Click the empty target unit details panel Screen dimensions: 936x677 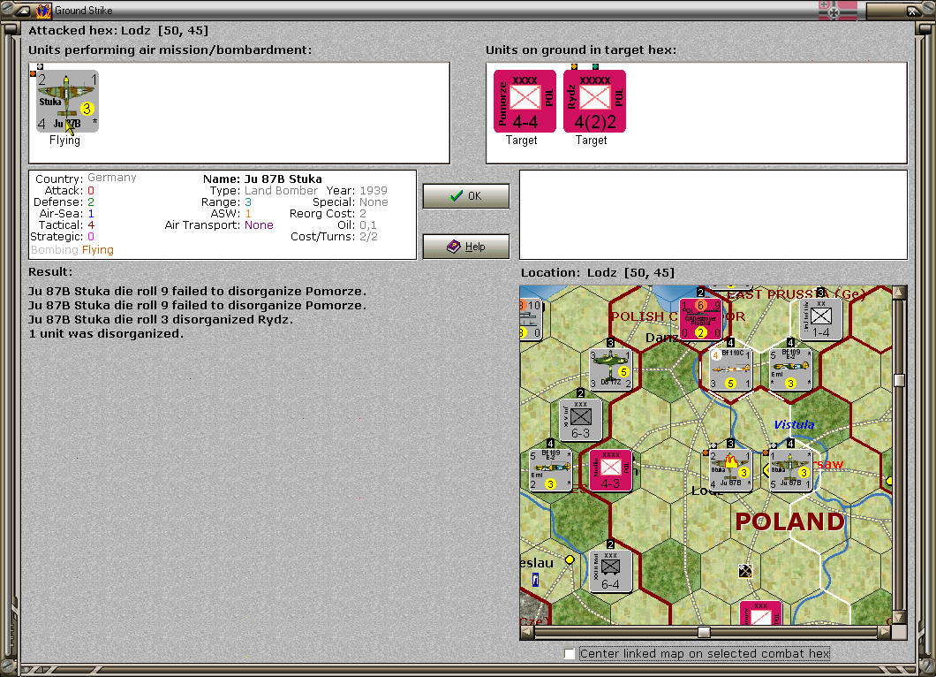(713, 215)
